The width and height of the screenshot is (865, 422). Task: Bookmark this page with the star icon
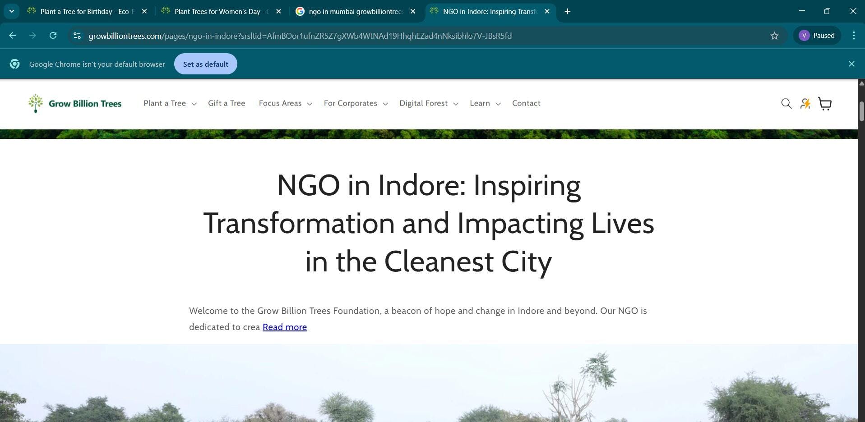[x=774, y=36]
